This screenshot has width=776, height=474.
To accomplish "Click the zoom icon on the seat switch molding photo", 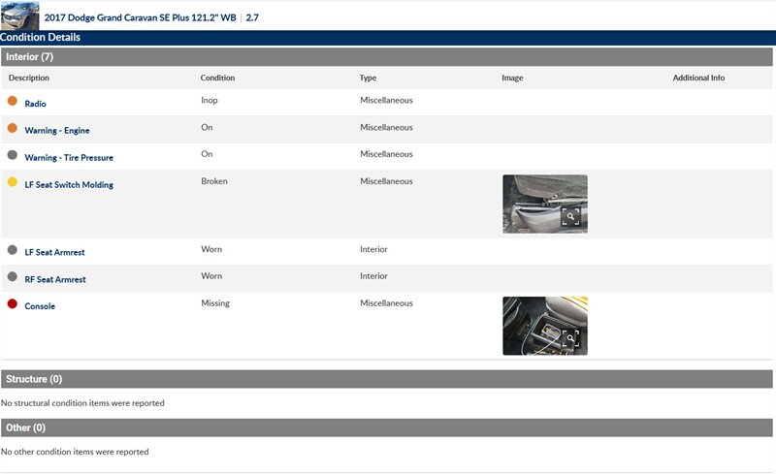I will (x=570, y=216).
